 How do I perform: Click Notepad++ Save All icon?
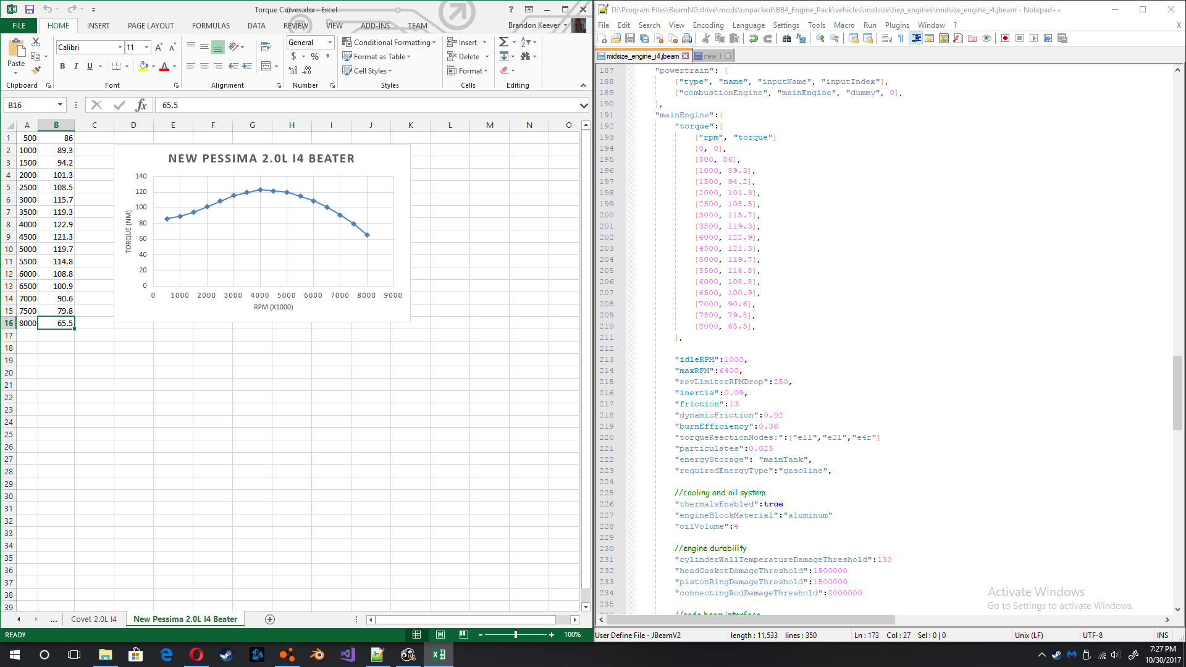coord(644,38)
